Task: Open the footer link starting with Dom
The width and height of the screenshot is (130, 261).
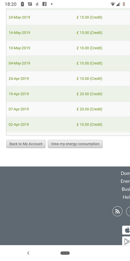Action: [x=125, y=173]
